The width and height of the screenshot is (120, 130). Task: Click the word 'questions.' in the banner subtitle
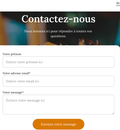click(58, 36)
